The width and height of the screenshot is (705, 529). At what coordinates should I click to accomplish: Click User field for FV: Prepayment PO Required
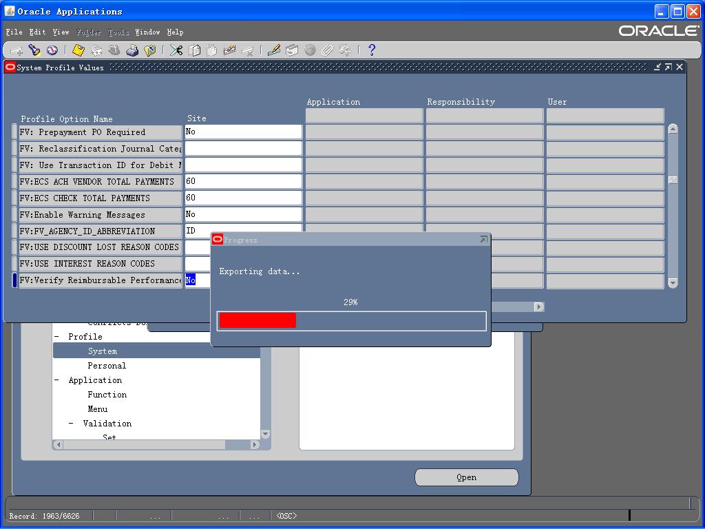coord(605,132)
